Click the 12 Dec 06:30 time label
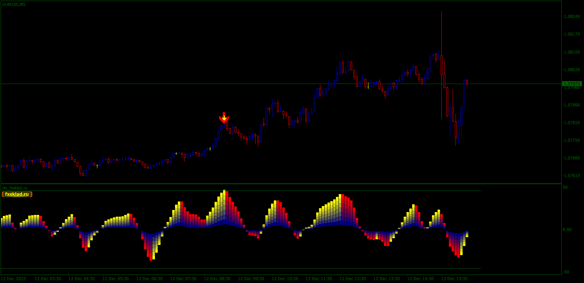 (149, 279)
